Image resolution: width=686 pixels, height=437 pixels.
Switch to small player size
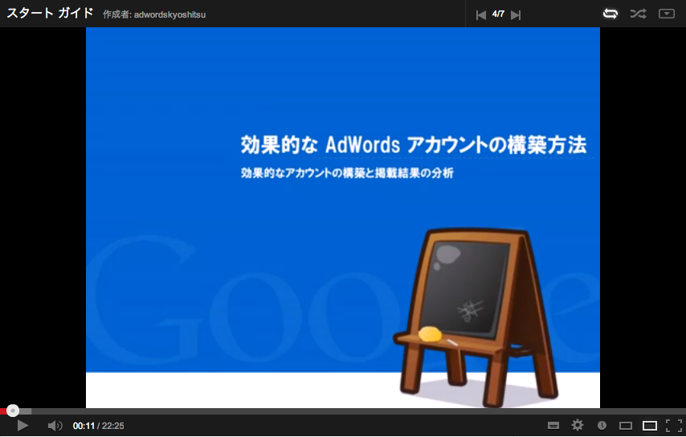626,425
